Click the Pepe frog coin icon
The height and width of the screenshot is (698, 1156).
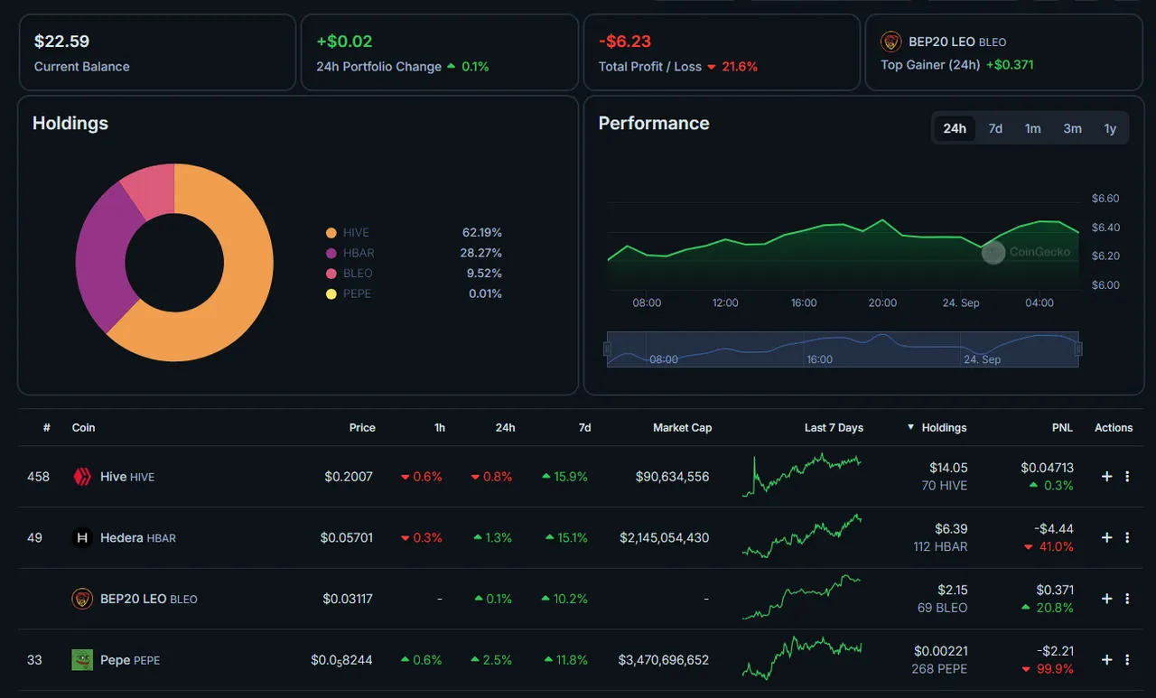point(82,660)
